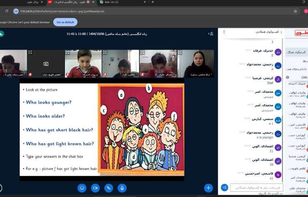Image resolution: width=308 pixels, height=197 pixels.
Task: Toggle the webcam camera button
Action: tap(95, 188)
